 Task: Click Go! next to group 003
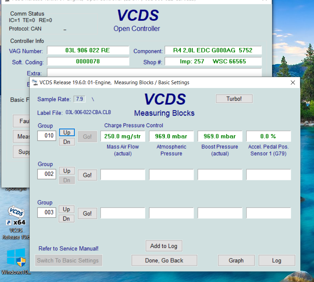(87, 213)
